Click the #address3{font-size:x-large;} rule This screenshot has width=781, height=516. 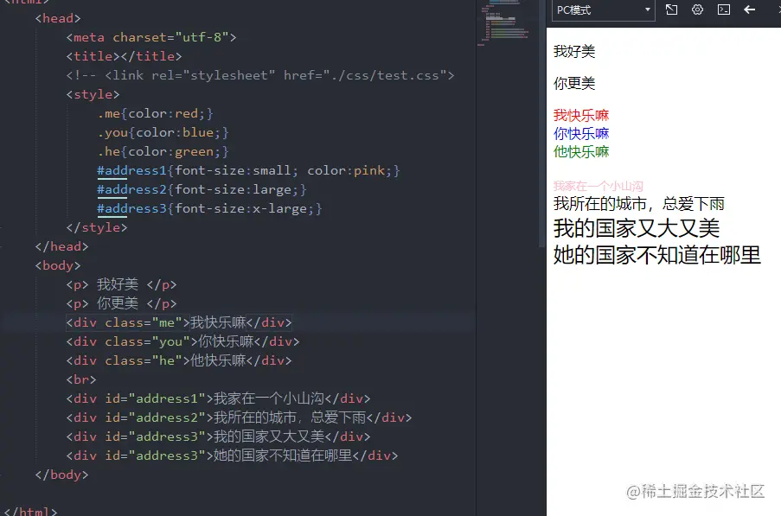coord(209,208)
